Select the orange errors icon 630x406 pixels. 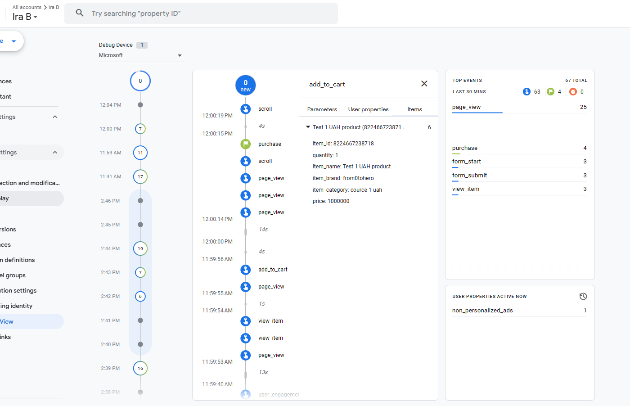(x=573, y=92)
